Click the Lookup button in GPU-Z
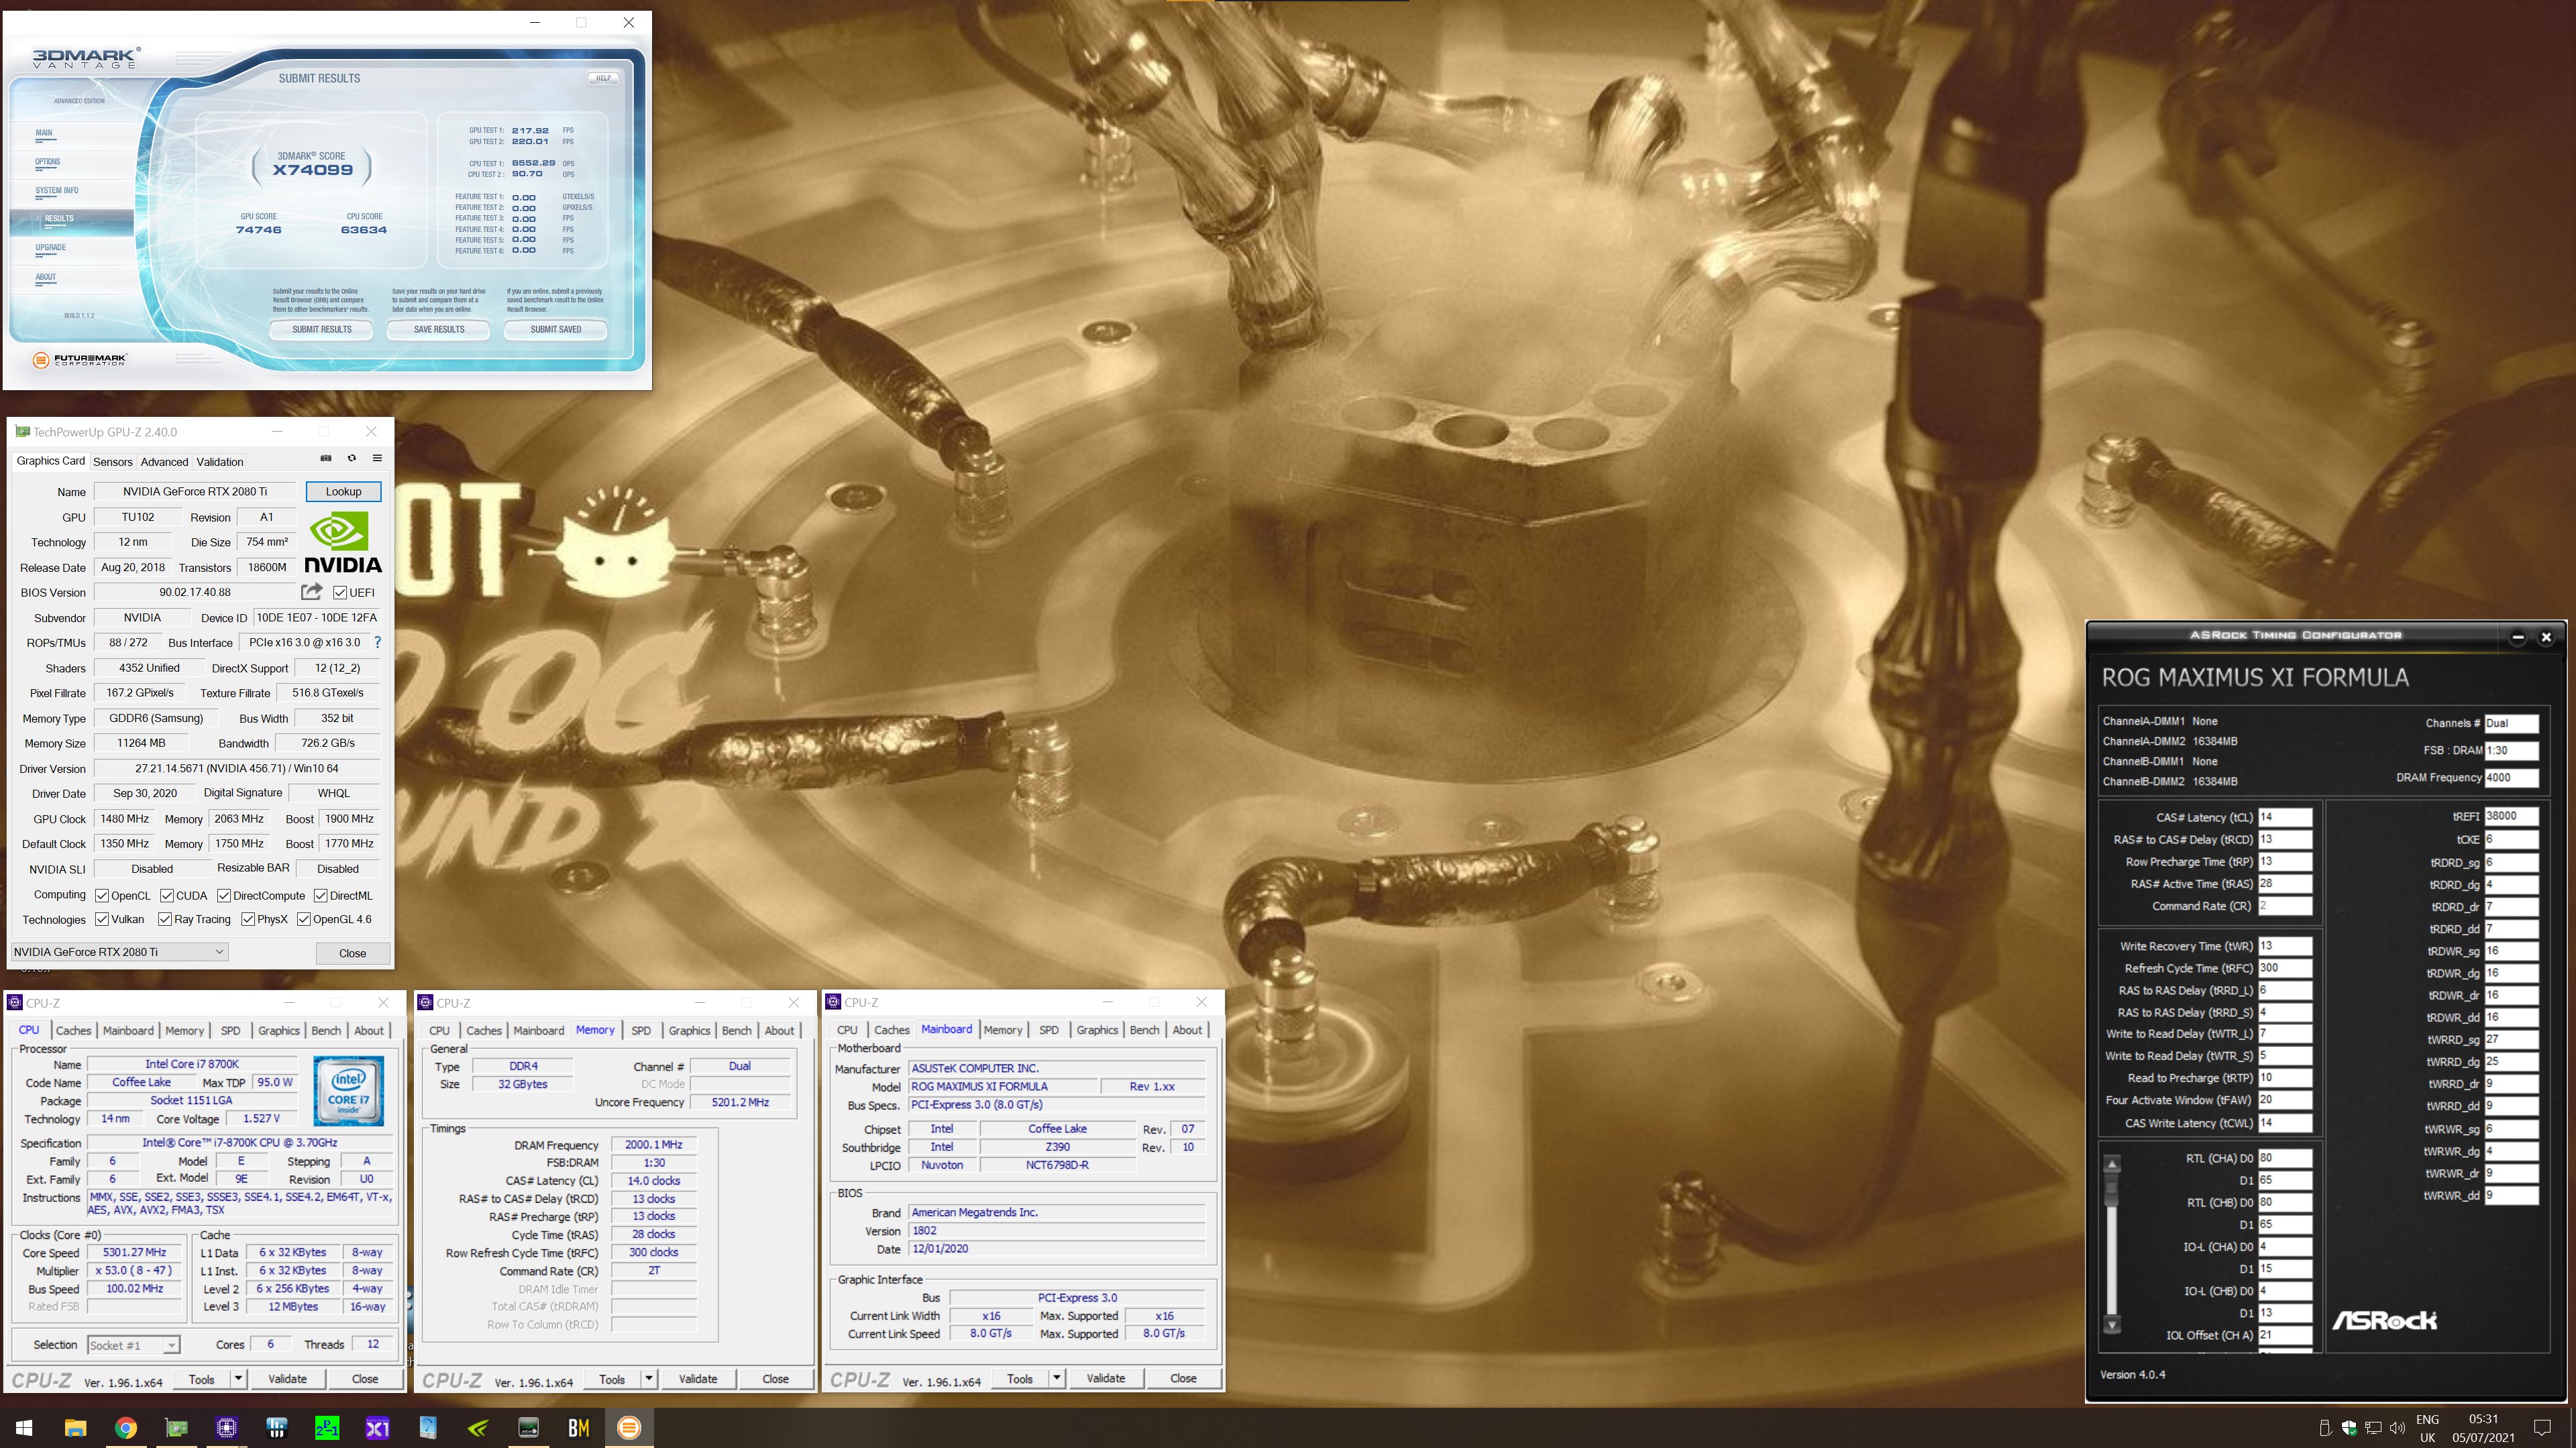Screen dimensions: 2576x1448 click(343, 491)
